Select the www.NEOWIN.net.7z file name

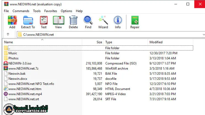(x=23, y=68)
